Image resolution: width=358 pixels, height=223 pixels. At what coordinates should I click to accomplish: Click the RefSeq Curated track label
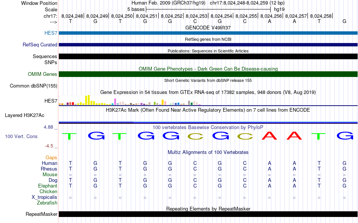click(x=40, y=45)
